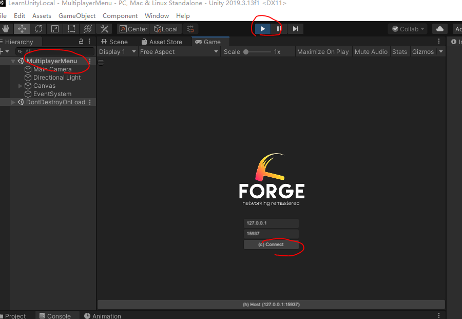Open Free Aspect dropdown

coord(179,52)
